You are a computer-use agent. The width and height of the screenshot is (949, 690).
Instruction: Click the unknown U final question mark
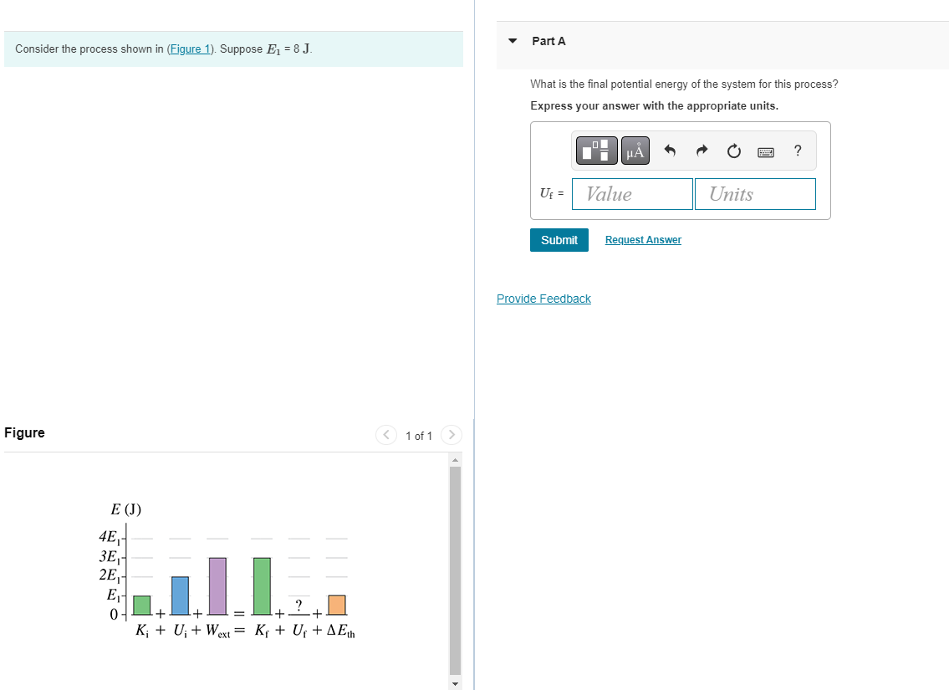tap(298, 605)
